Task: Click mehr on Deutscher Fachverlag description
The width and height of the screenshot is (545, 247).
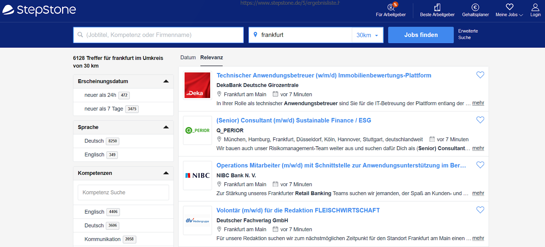Action: (478, 238)
